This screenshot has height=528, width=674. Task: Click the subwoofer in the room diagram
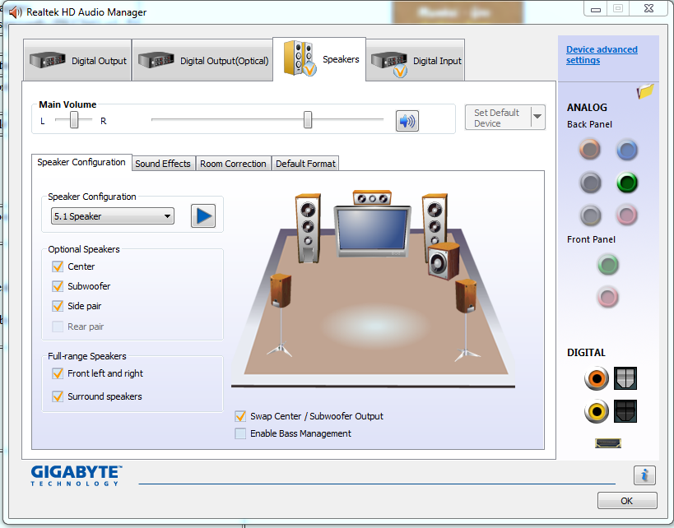pos(444,261)
